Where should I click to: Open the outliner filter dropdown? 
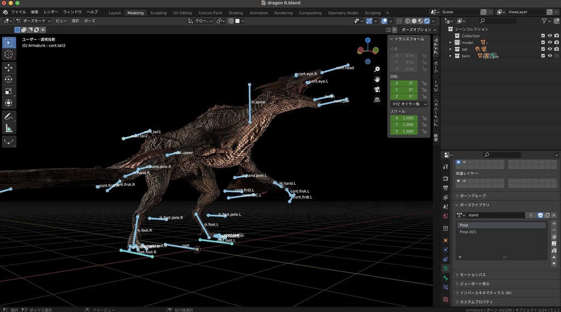click(546, 21)
